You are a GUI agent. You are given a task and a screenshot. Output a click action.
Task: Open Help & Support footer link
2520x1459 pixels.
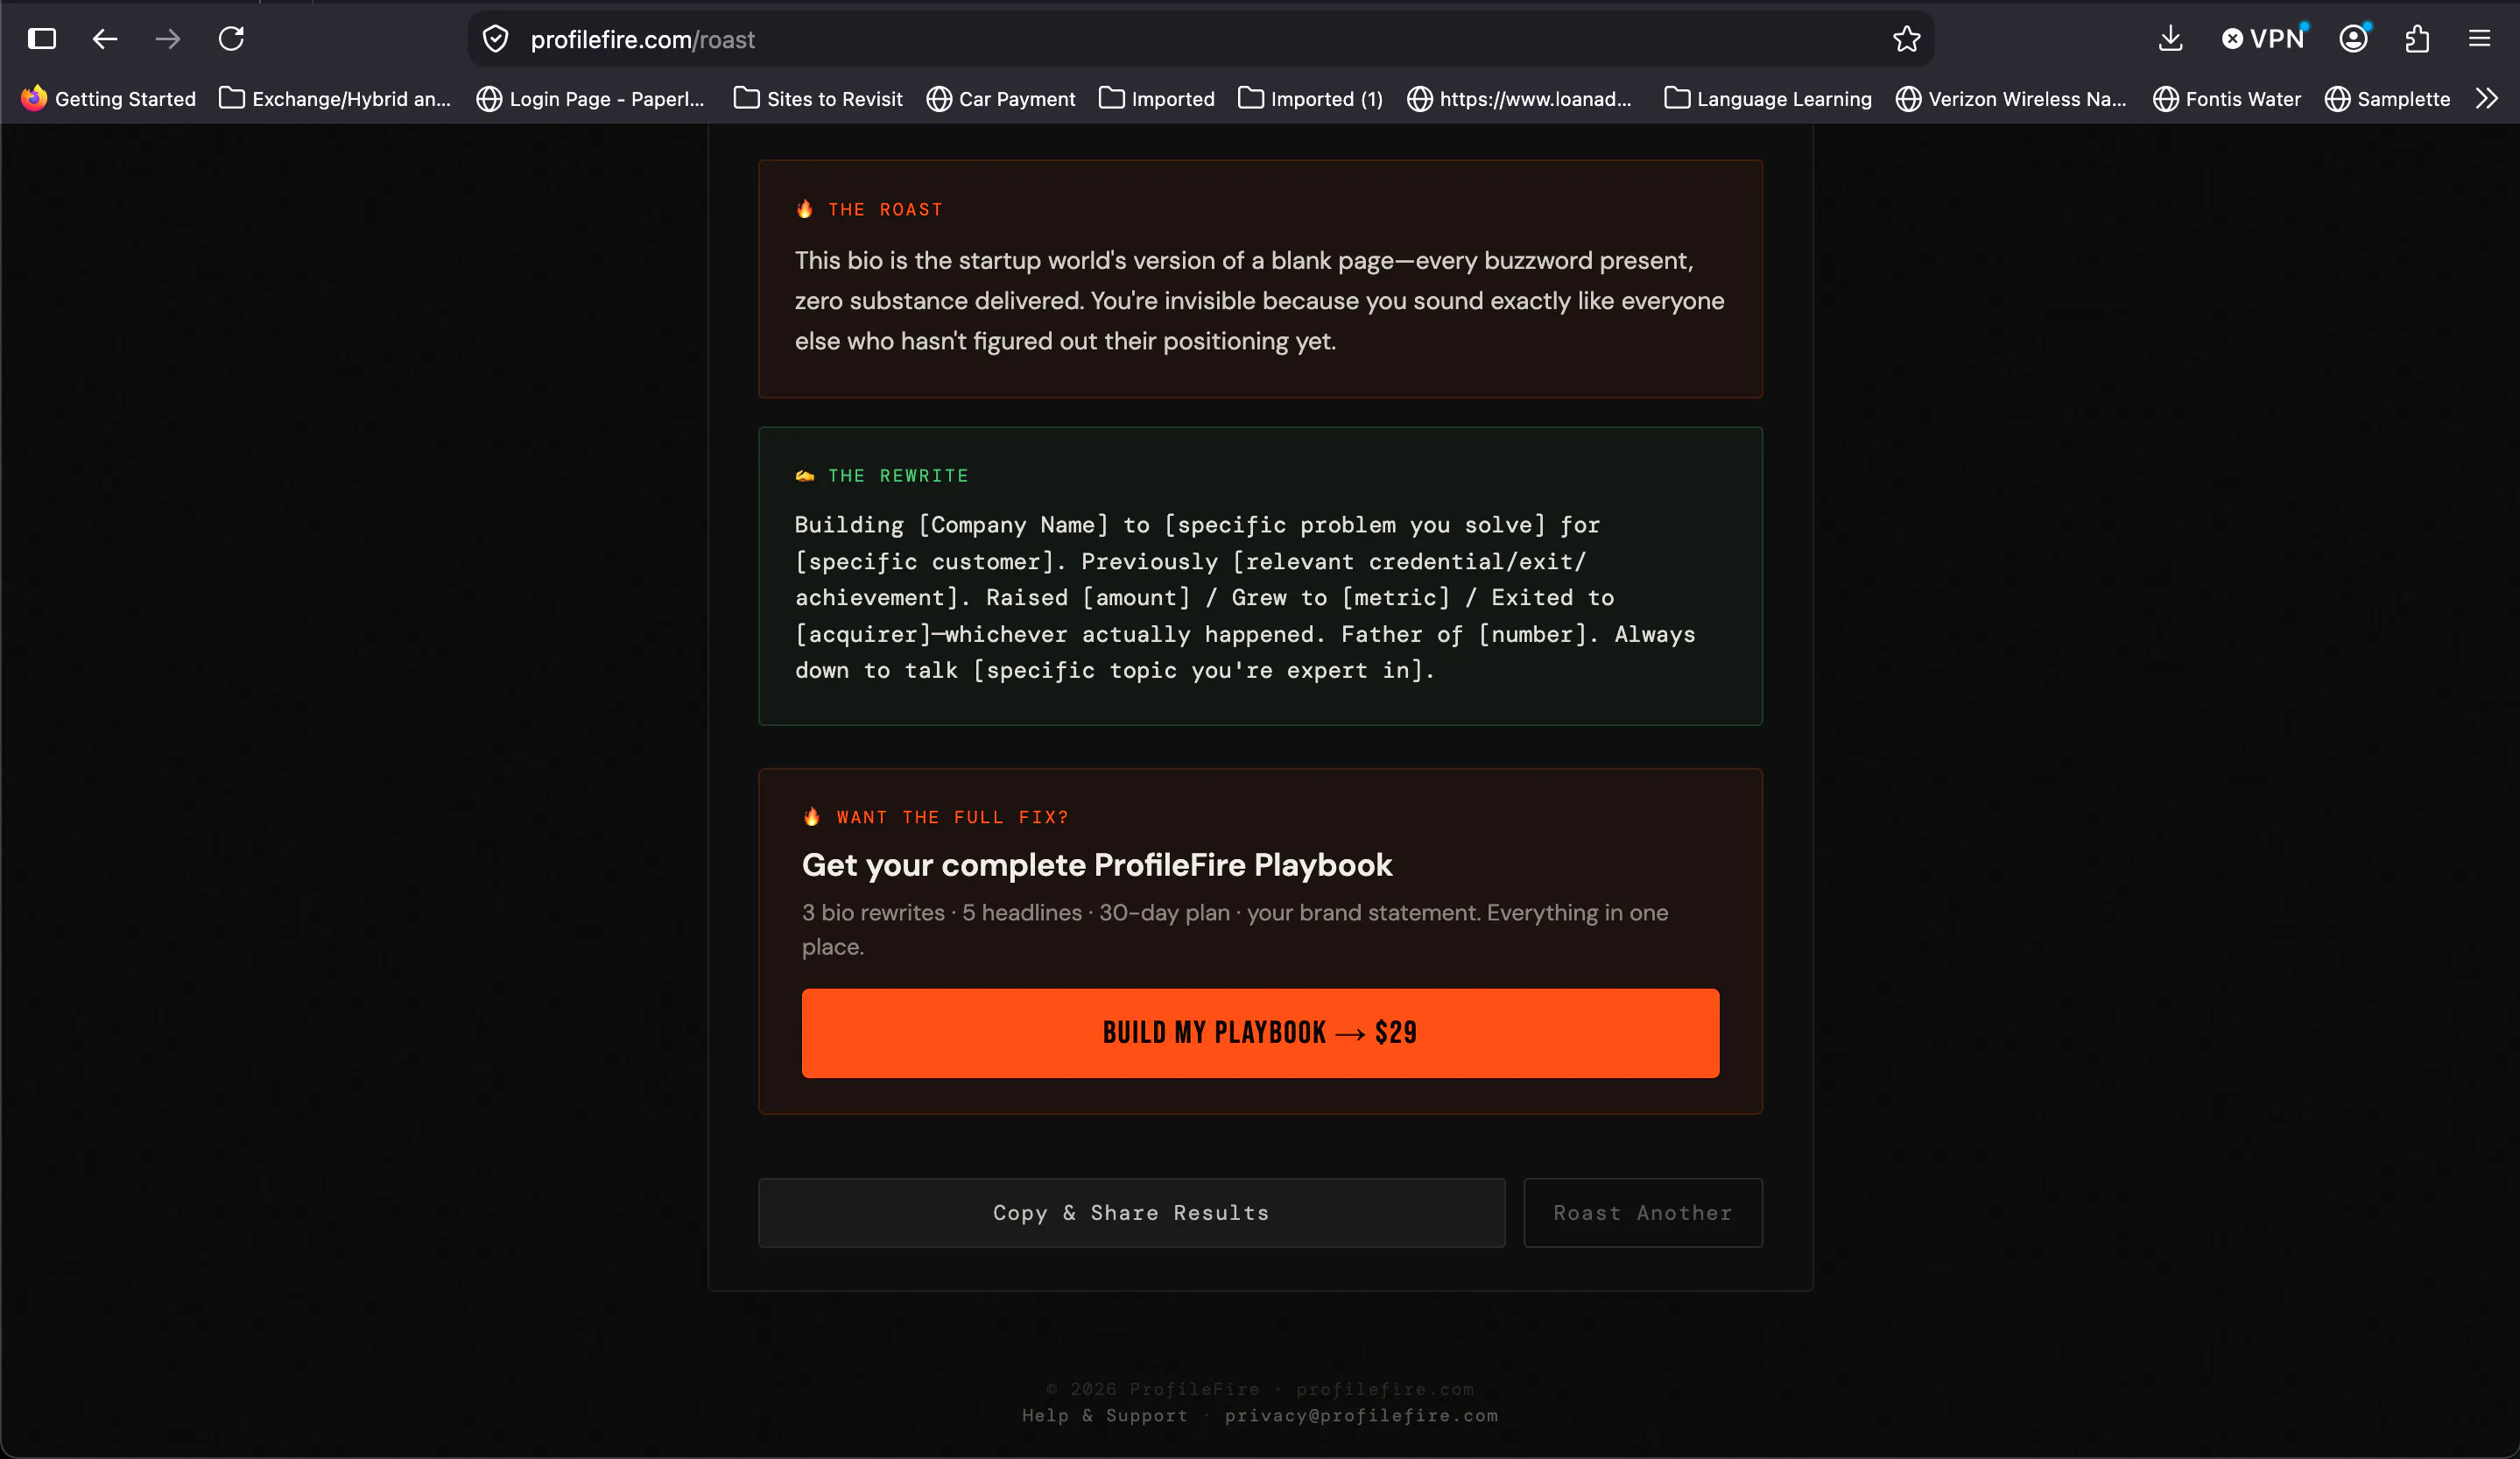(x=1105, y=1415)
